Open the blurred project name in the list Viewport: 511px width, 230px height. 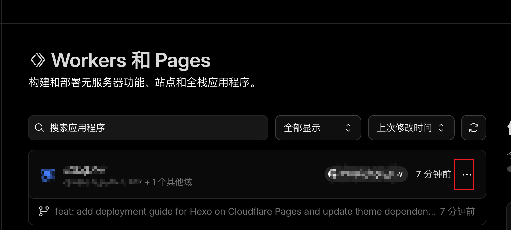pos(84,171)
